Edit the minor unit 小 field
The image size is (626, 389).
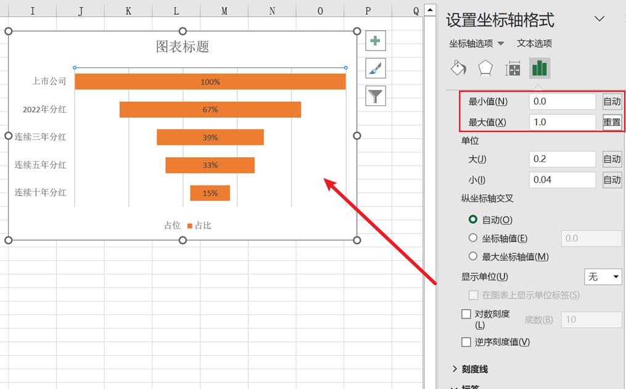pos(562,179)
